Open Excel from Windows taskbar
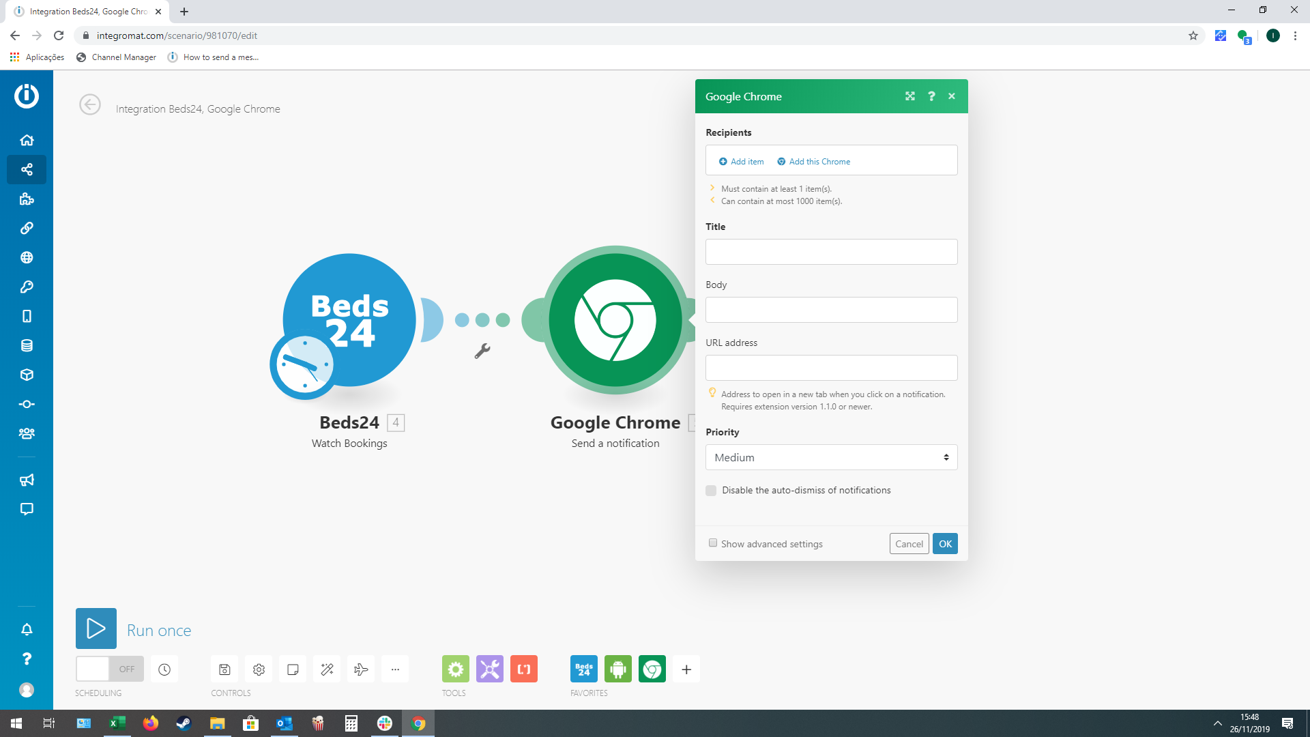This screenshot has width=1310, height=737. pos(117,723)
